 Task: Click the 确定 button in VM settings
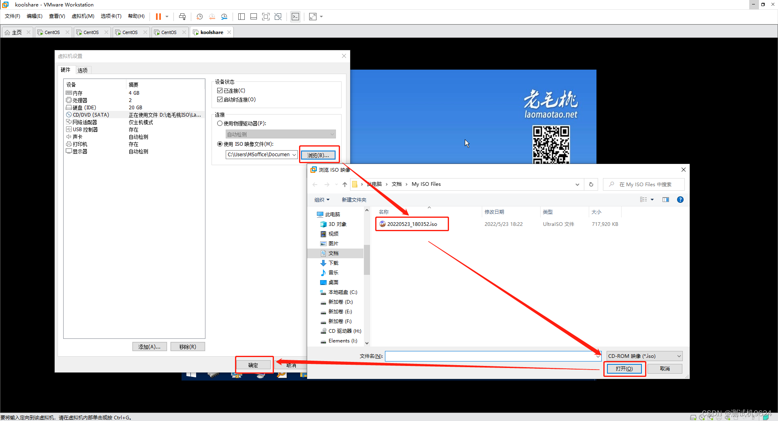coord(253,365)
